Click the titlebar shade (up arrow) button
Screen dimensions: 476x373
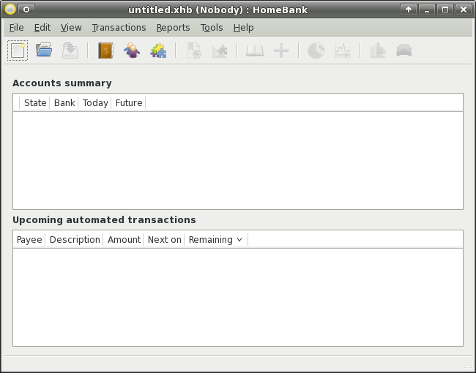coord(409,10)
